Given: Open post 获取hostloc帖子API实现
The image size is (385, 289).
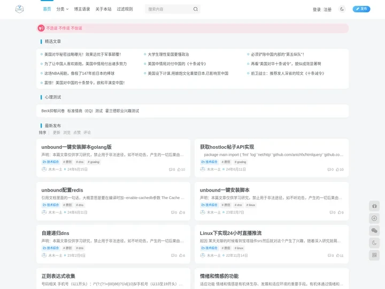Looking at the screenshot, I should [227, 147].
